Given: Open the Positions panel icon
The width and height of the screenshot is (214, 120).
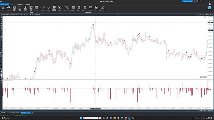Looking at the screenshot, I should (x=36, y=8).
